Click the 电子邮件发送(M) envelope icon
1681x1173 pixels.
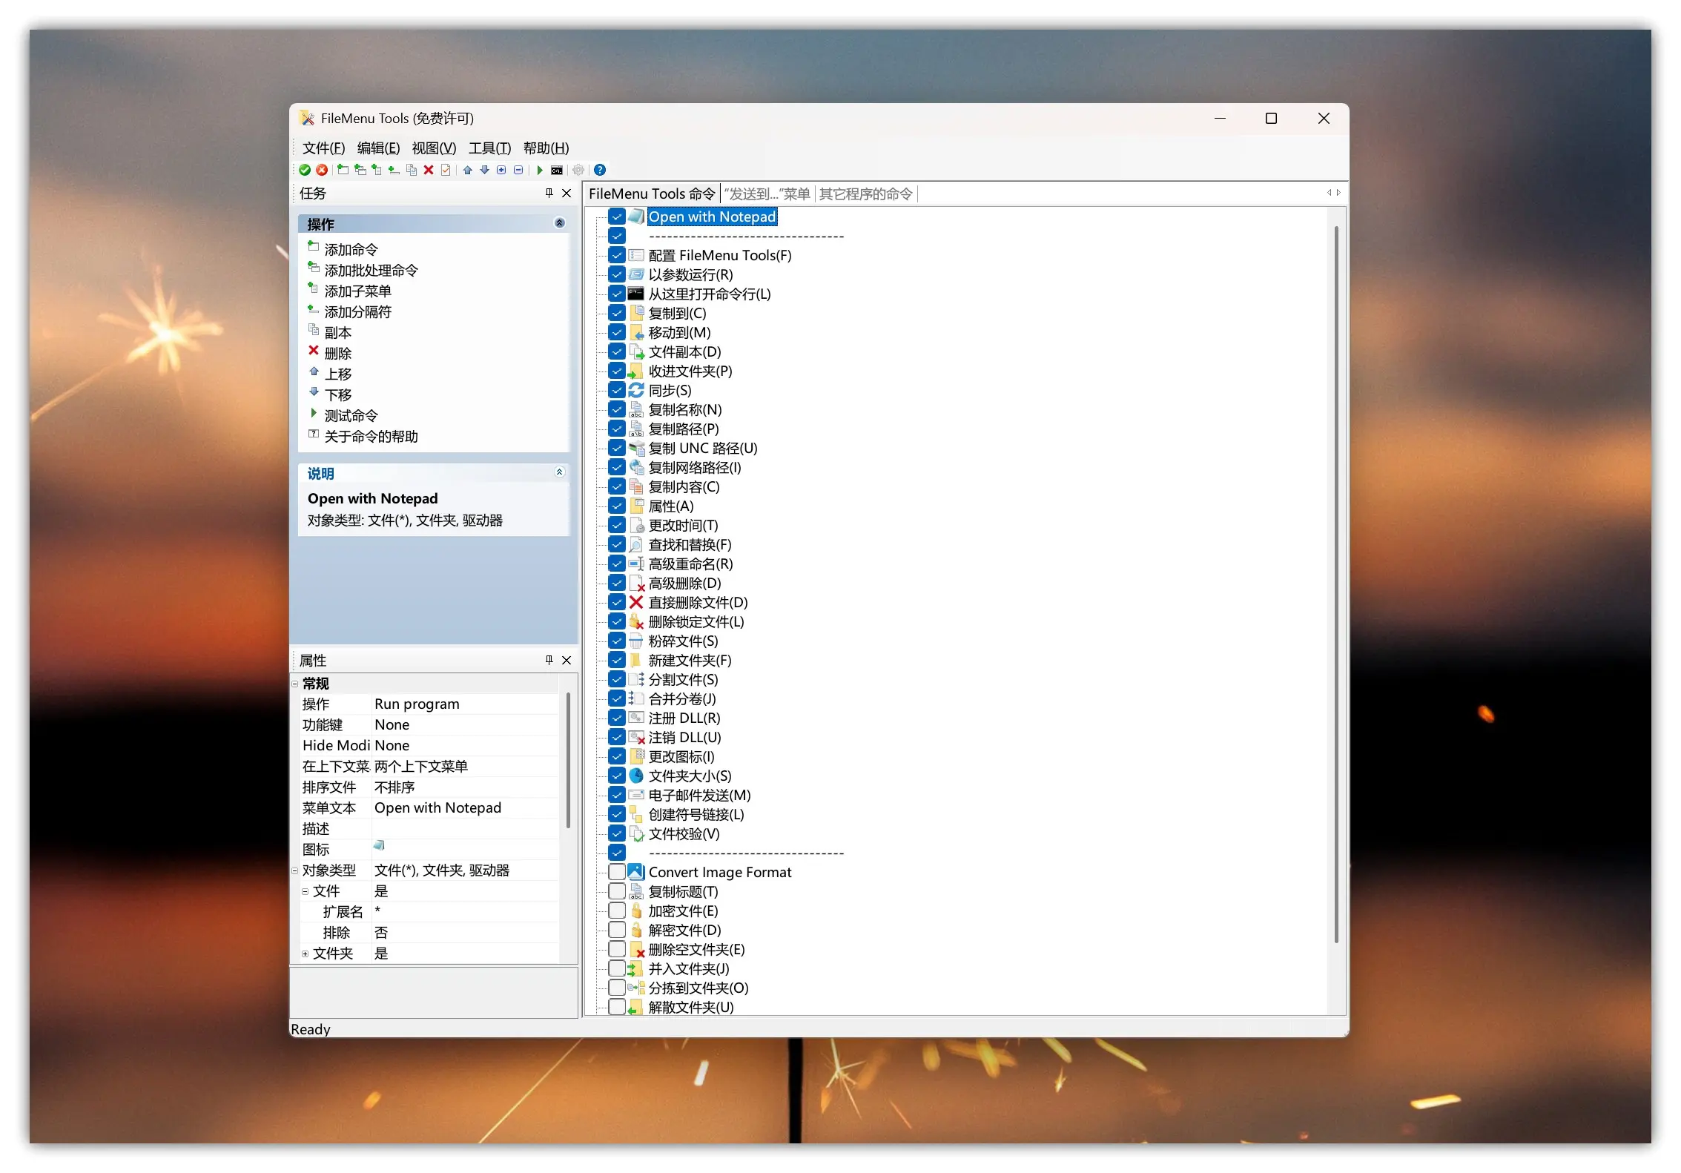[x=636, y=795]
